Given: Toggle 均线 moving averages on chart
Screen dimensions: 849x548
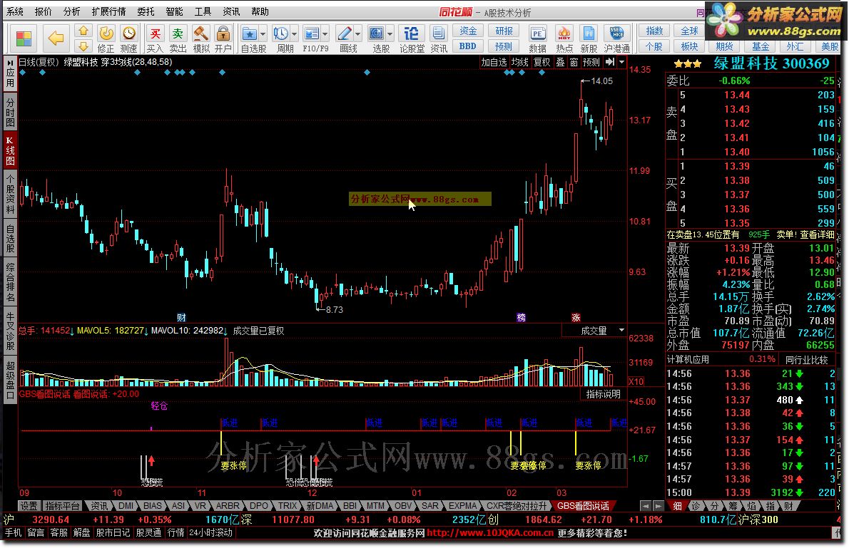Looking at the screenshot, I should (x=520, y=62).
